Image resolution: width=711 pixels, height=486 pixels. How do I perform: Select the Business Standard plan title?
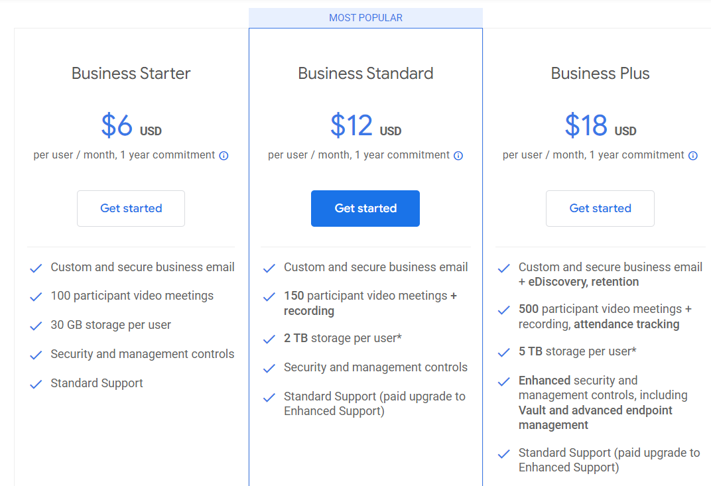pos(365,74)
